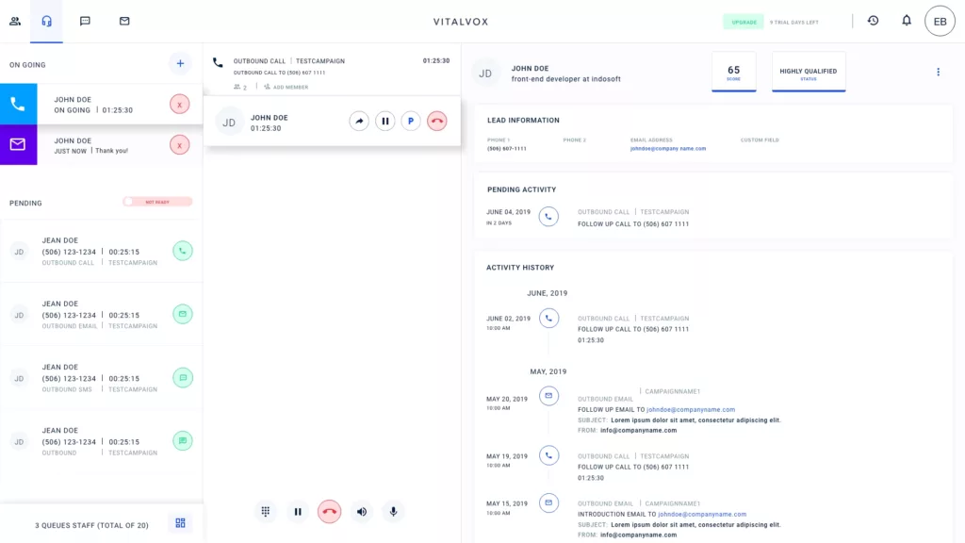Open the notifications bell icon
Viewport: 965px width, 543px height.
(x=906, y=21)
